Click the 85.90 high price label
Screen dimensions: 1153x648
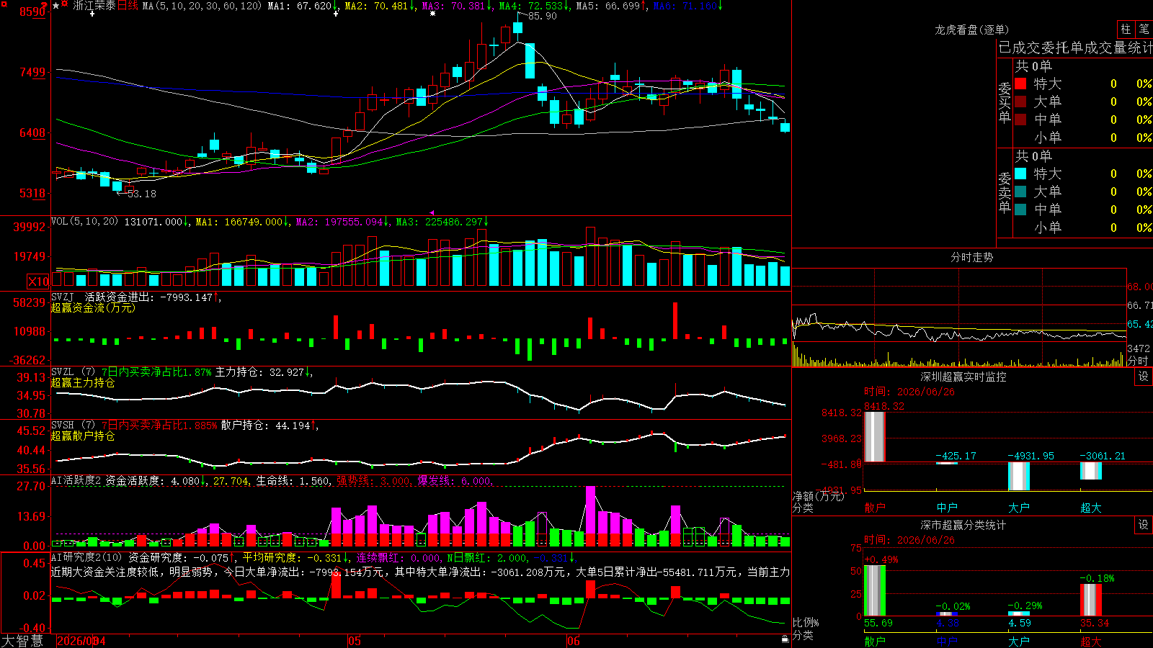[542, 16]
